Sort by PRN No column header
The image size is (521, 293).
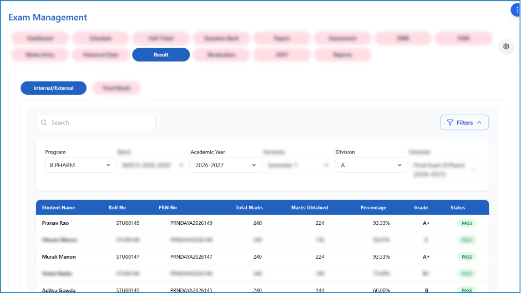point(168,207)
